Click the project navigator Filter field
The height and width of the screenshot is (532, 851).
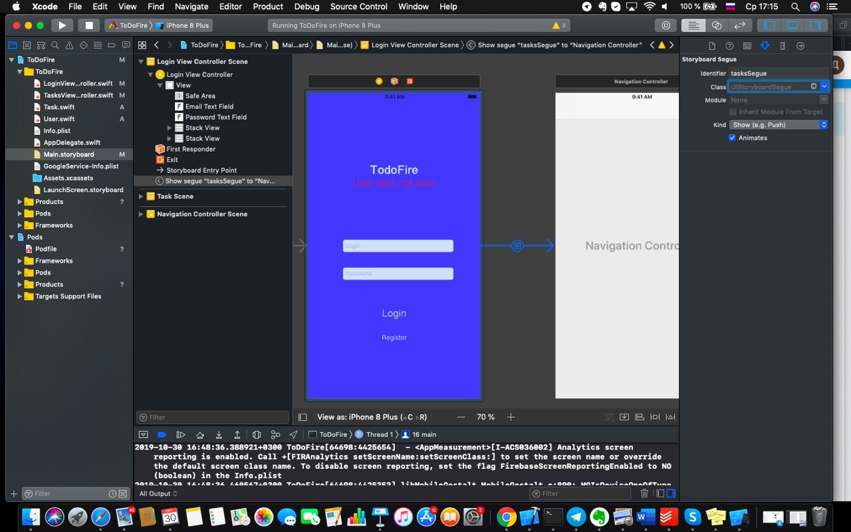[x=76, y=493]
